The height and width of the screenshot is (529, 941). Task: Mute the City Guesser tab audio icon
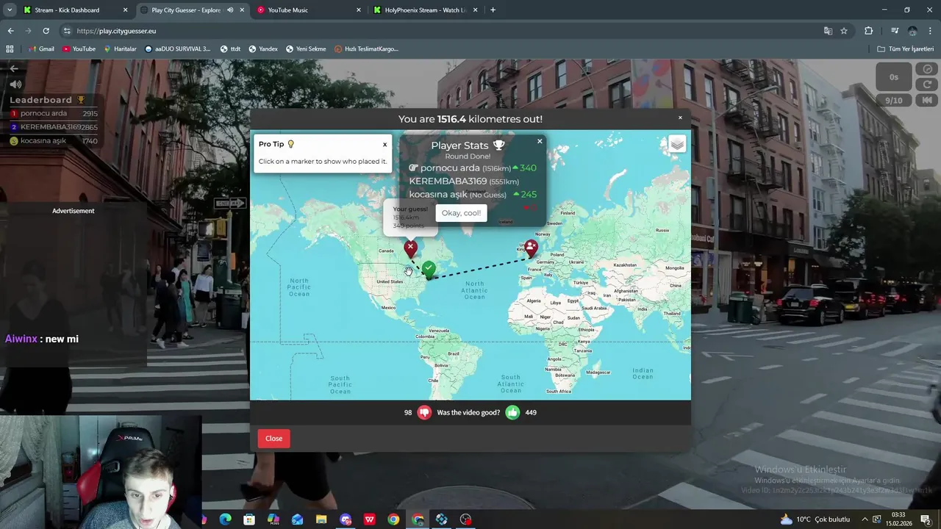point(231,10)
